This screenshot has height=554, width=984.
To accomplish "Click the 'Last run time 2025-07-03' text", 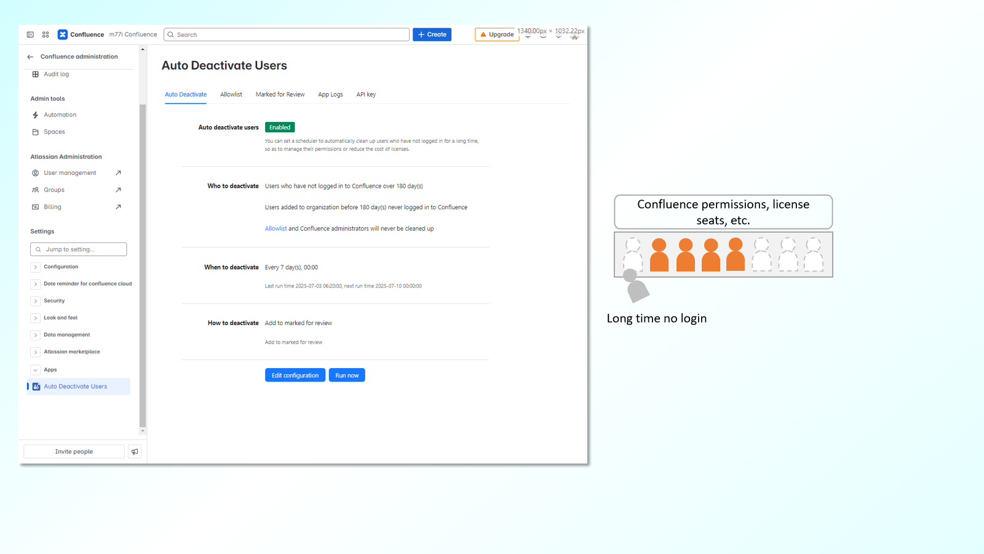I will 343,286.
